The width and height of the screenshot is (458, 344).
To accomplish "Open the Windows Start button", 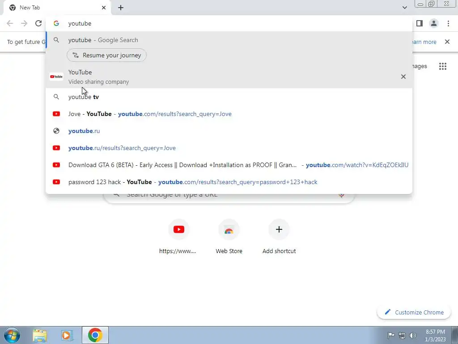I will pos(12,335).
